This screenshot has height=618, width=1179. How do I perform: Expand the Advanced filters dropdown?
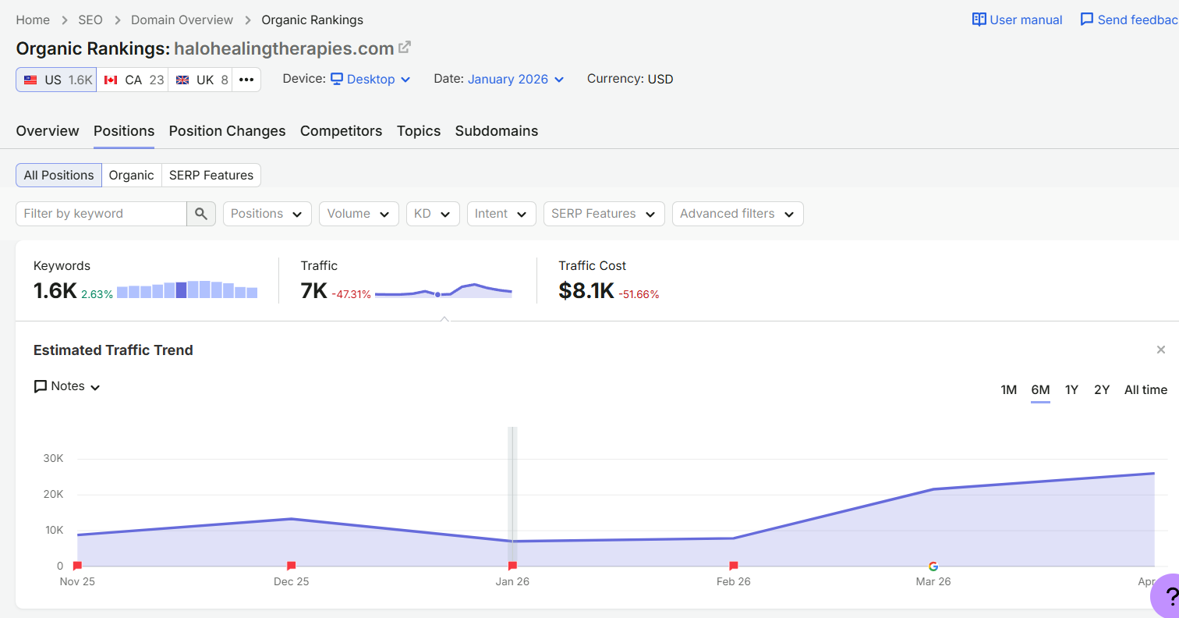click(738, 214)
